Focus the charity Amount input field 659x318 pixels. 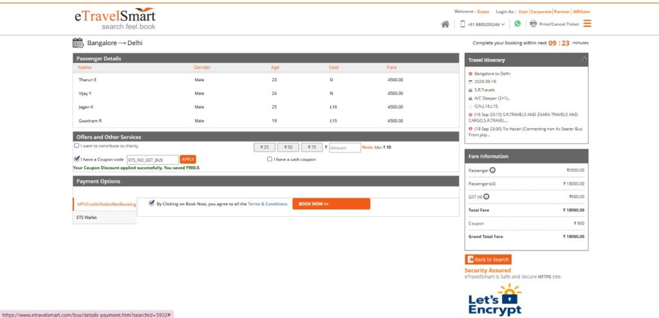tap(345, 147)
